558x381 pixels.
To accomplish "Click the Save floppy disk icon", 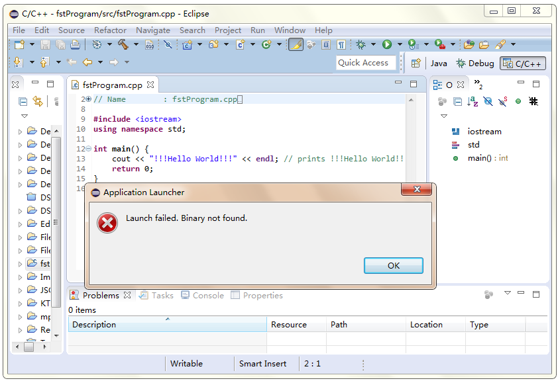I will [x=45, y=44].
